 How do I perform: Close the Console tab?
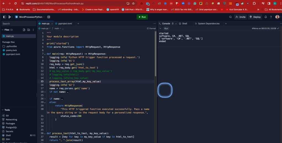[176, 24]
